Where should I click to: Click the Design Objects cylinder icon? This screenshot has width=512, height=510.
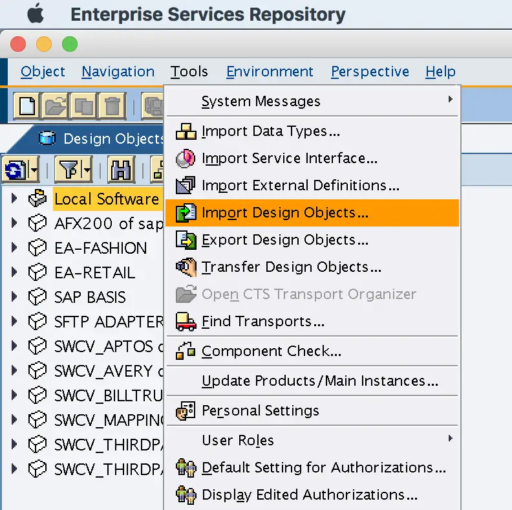click(x=47, y=138)
